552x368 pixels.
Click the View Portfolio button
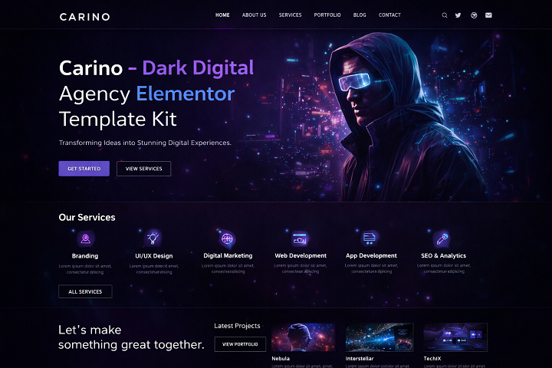(x=240, y=344)
